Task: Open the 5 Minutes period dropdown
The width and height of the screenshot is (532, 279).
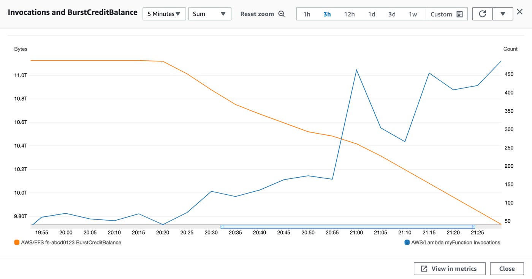Action: coord(164,14)
